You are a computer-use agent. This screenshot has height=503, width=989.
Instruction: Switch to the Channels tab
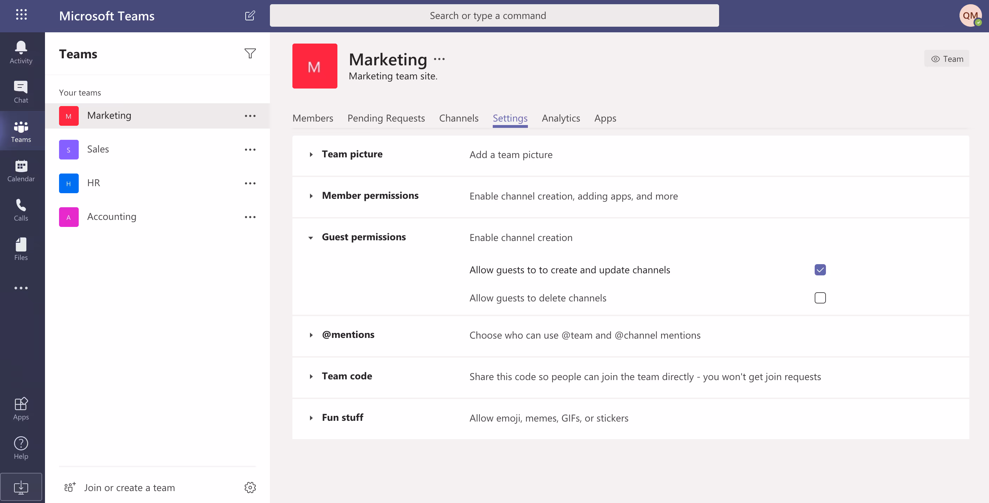[458, 118]
